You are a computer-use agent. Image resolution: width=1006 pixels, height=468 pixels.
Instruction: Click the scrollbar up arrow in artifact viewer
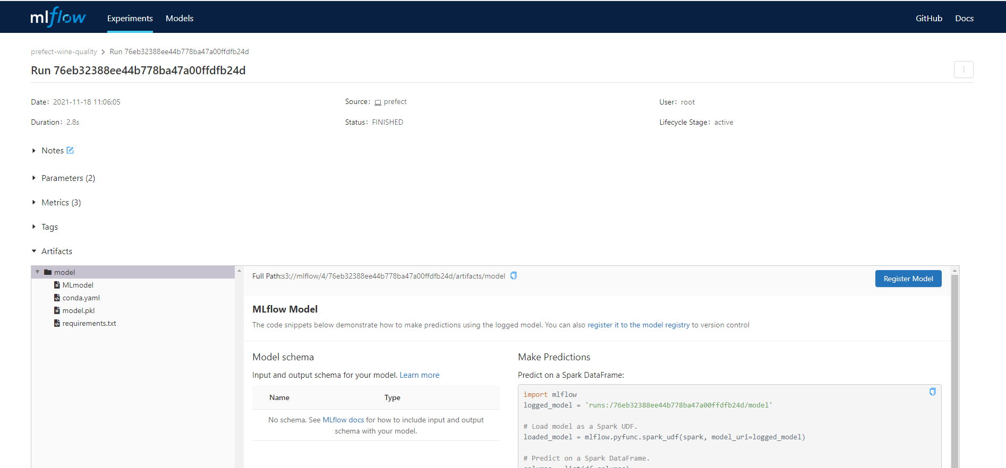click(x=954, y=271)
